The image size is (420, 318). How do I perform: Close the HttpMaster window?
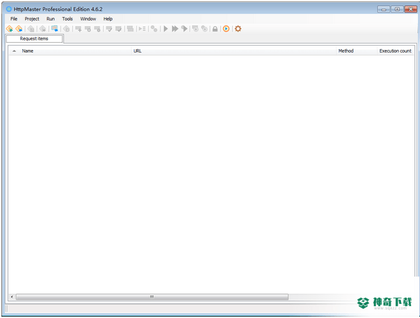(410, 9)
